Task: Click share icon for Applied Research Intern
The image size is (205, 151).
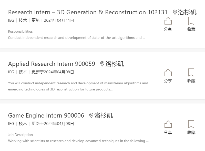Action: [168, 73]
